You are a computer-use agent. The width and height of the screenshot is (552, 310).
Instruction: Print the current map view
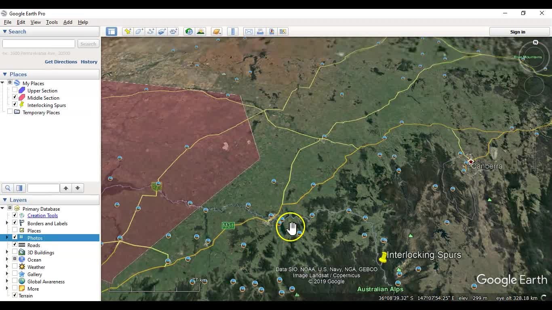tap(260, 31)
